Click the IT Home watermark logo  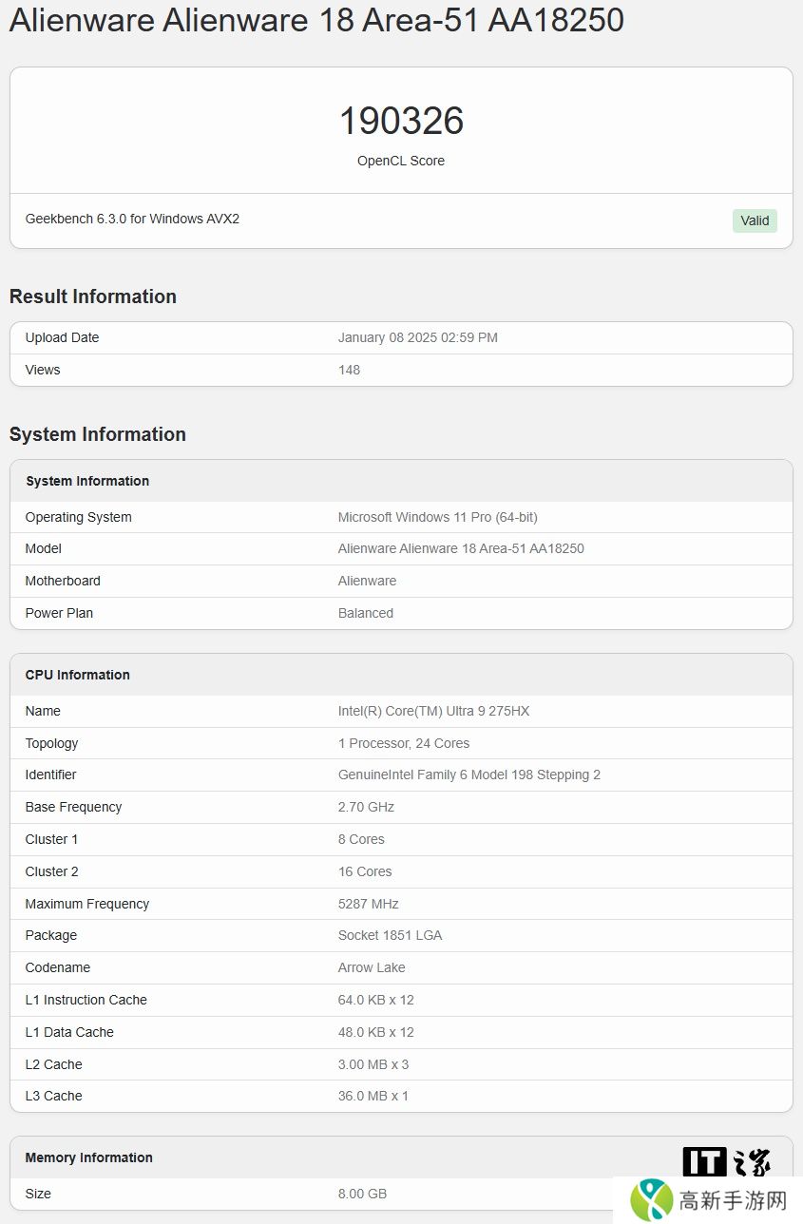tap(727, 1161)
